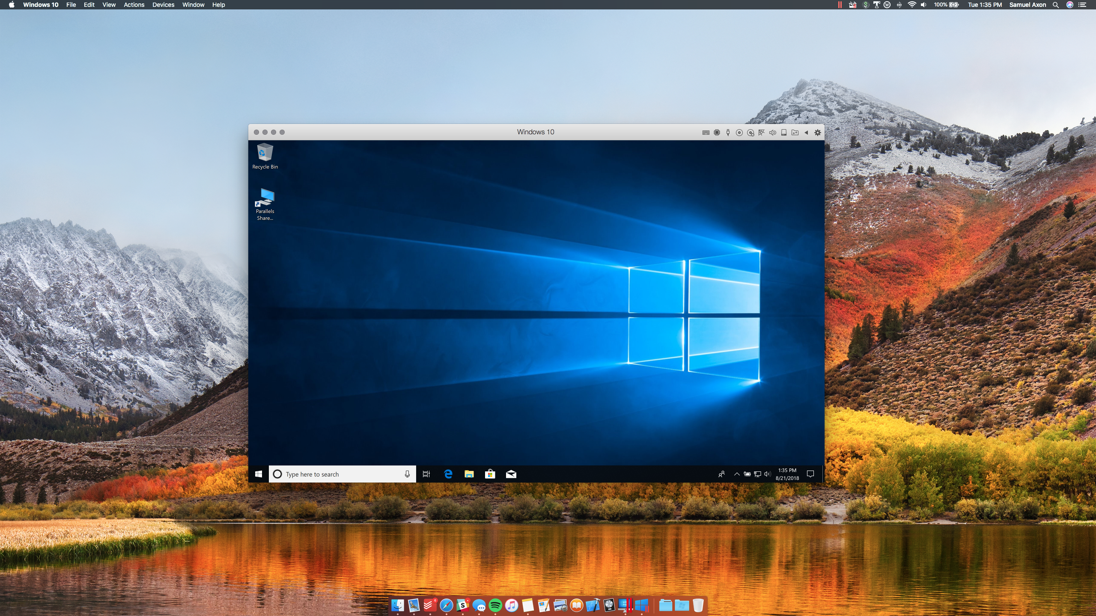Open keyboard options in Parallels window toolbar
Viewport: 1096px width, 616px height.
click(706, 133)
